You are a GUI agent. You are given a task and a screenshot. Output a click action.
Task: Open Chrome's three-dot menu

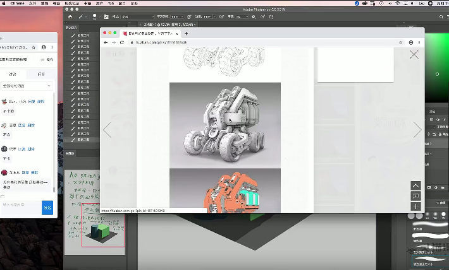tap(420, 42)
